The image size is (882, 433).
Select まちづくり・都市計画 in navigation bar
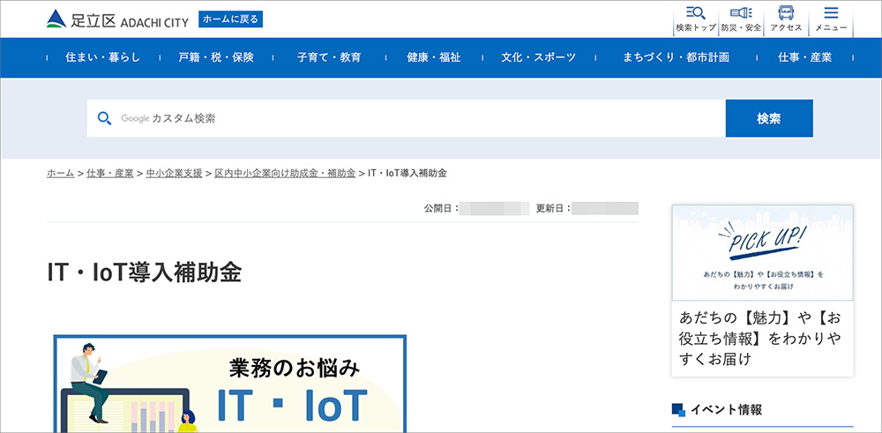click(x=676, y=57)
